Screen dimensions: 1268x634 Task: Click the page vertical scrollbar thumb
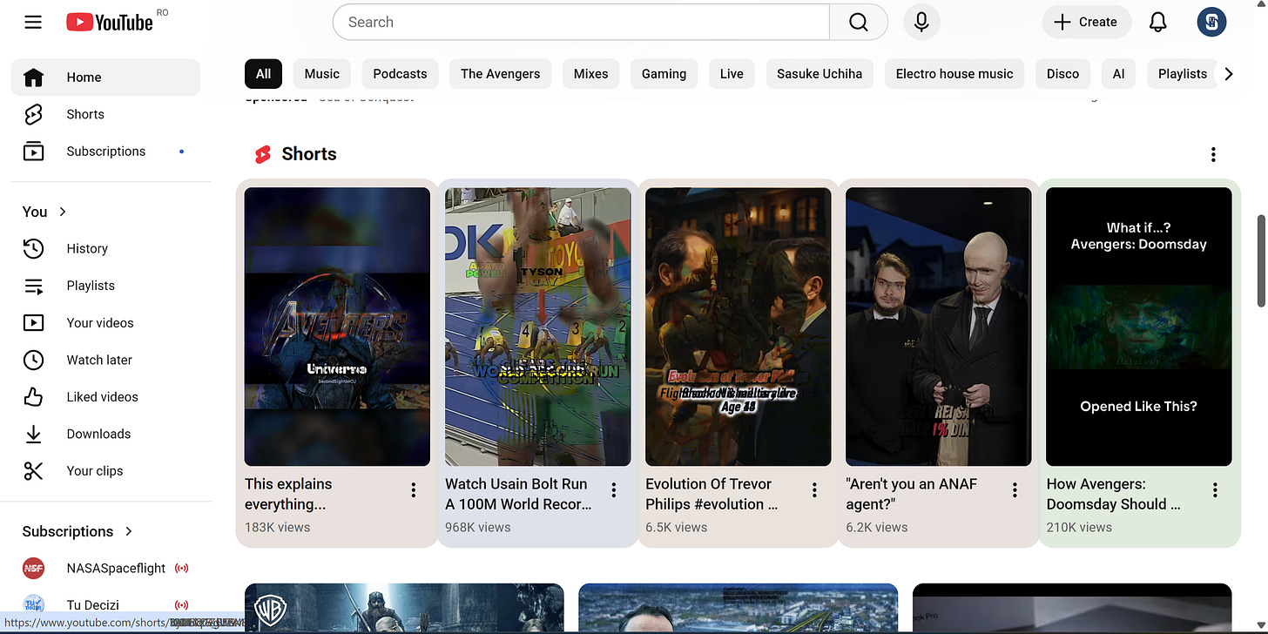1260,261
